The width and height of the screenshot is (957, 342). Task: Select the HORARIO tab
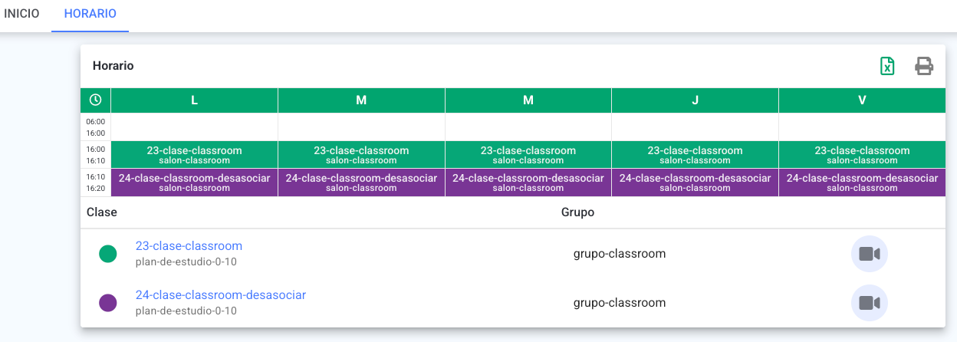(90, 15)
